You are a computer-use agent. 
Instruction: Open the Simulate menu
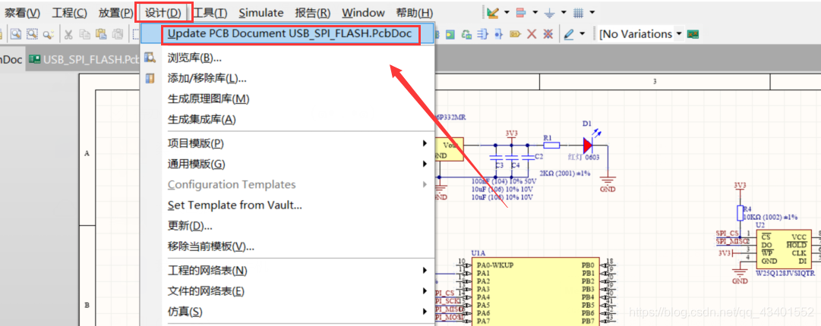coord(261,13)
